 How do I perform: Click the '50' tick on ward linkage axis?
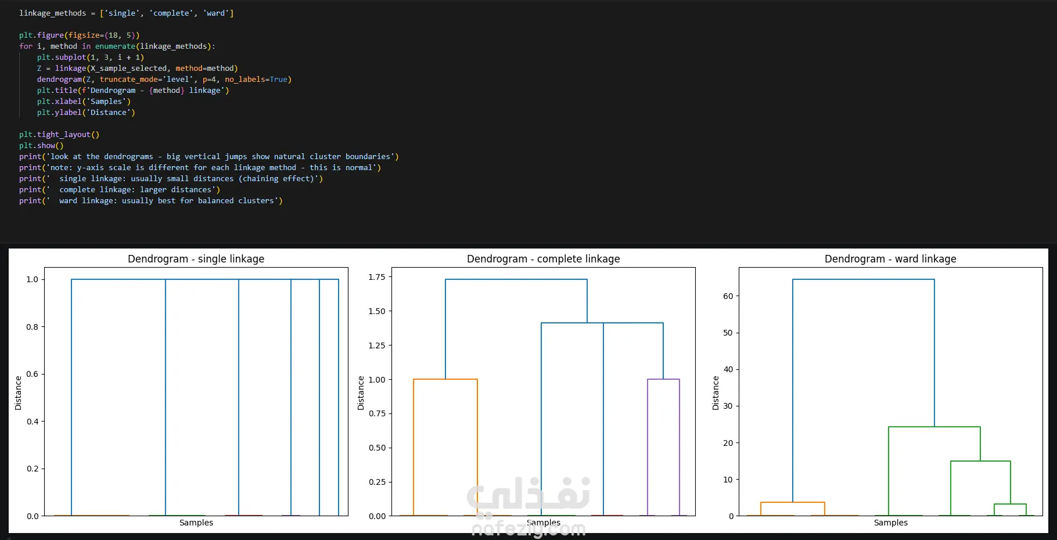tap(728, 333)
